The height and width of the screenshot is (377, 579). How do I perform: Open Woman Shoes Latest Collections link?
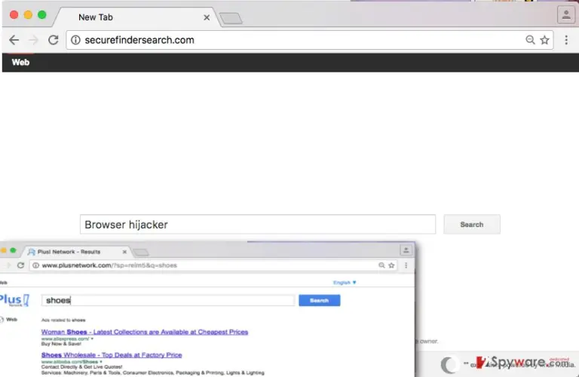click(145, 332)
